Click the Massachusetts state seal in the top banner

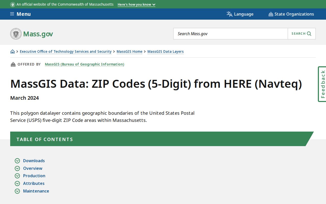(13, 4)
